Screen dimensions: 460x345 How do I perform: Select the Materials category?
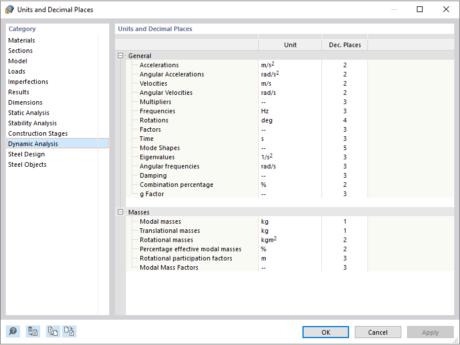[22, 40]
